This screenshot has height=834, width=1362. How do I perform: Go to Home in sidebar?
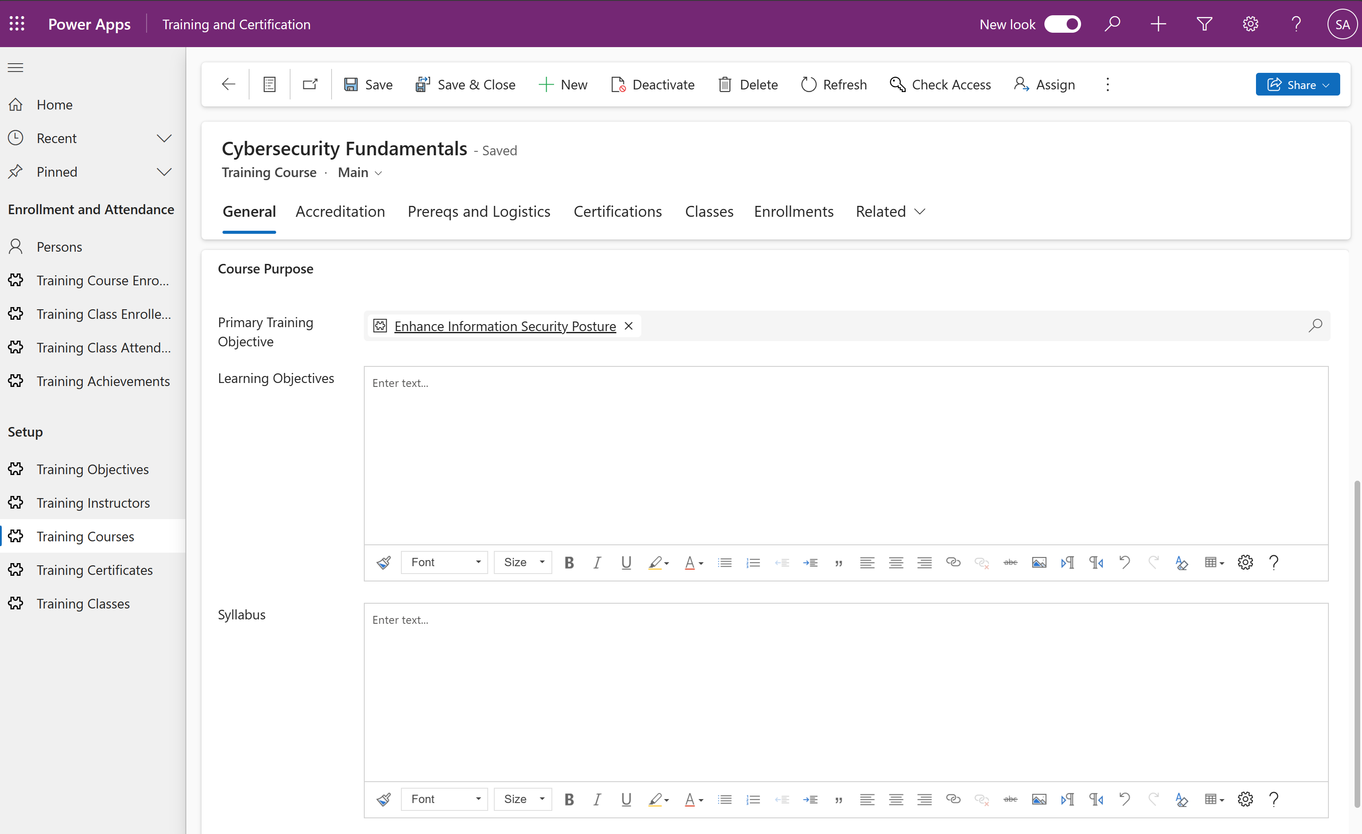pyautogui.click(x=93, y=104)
